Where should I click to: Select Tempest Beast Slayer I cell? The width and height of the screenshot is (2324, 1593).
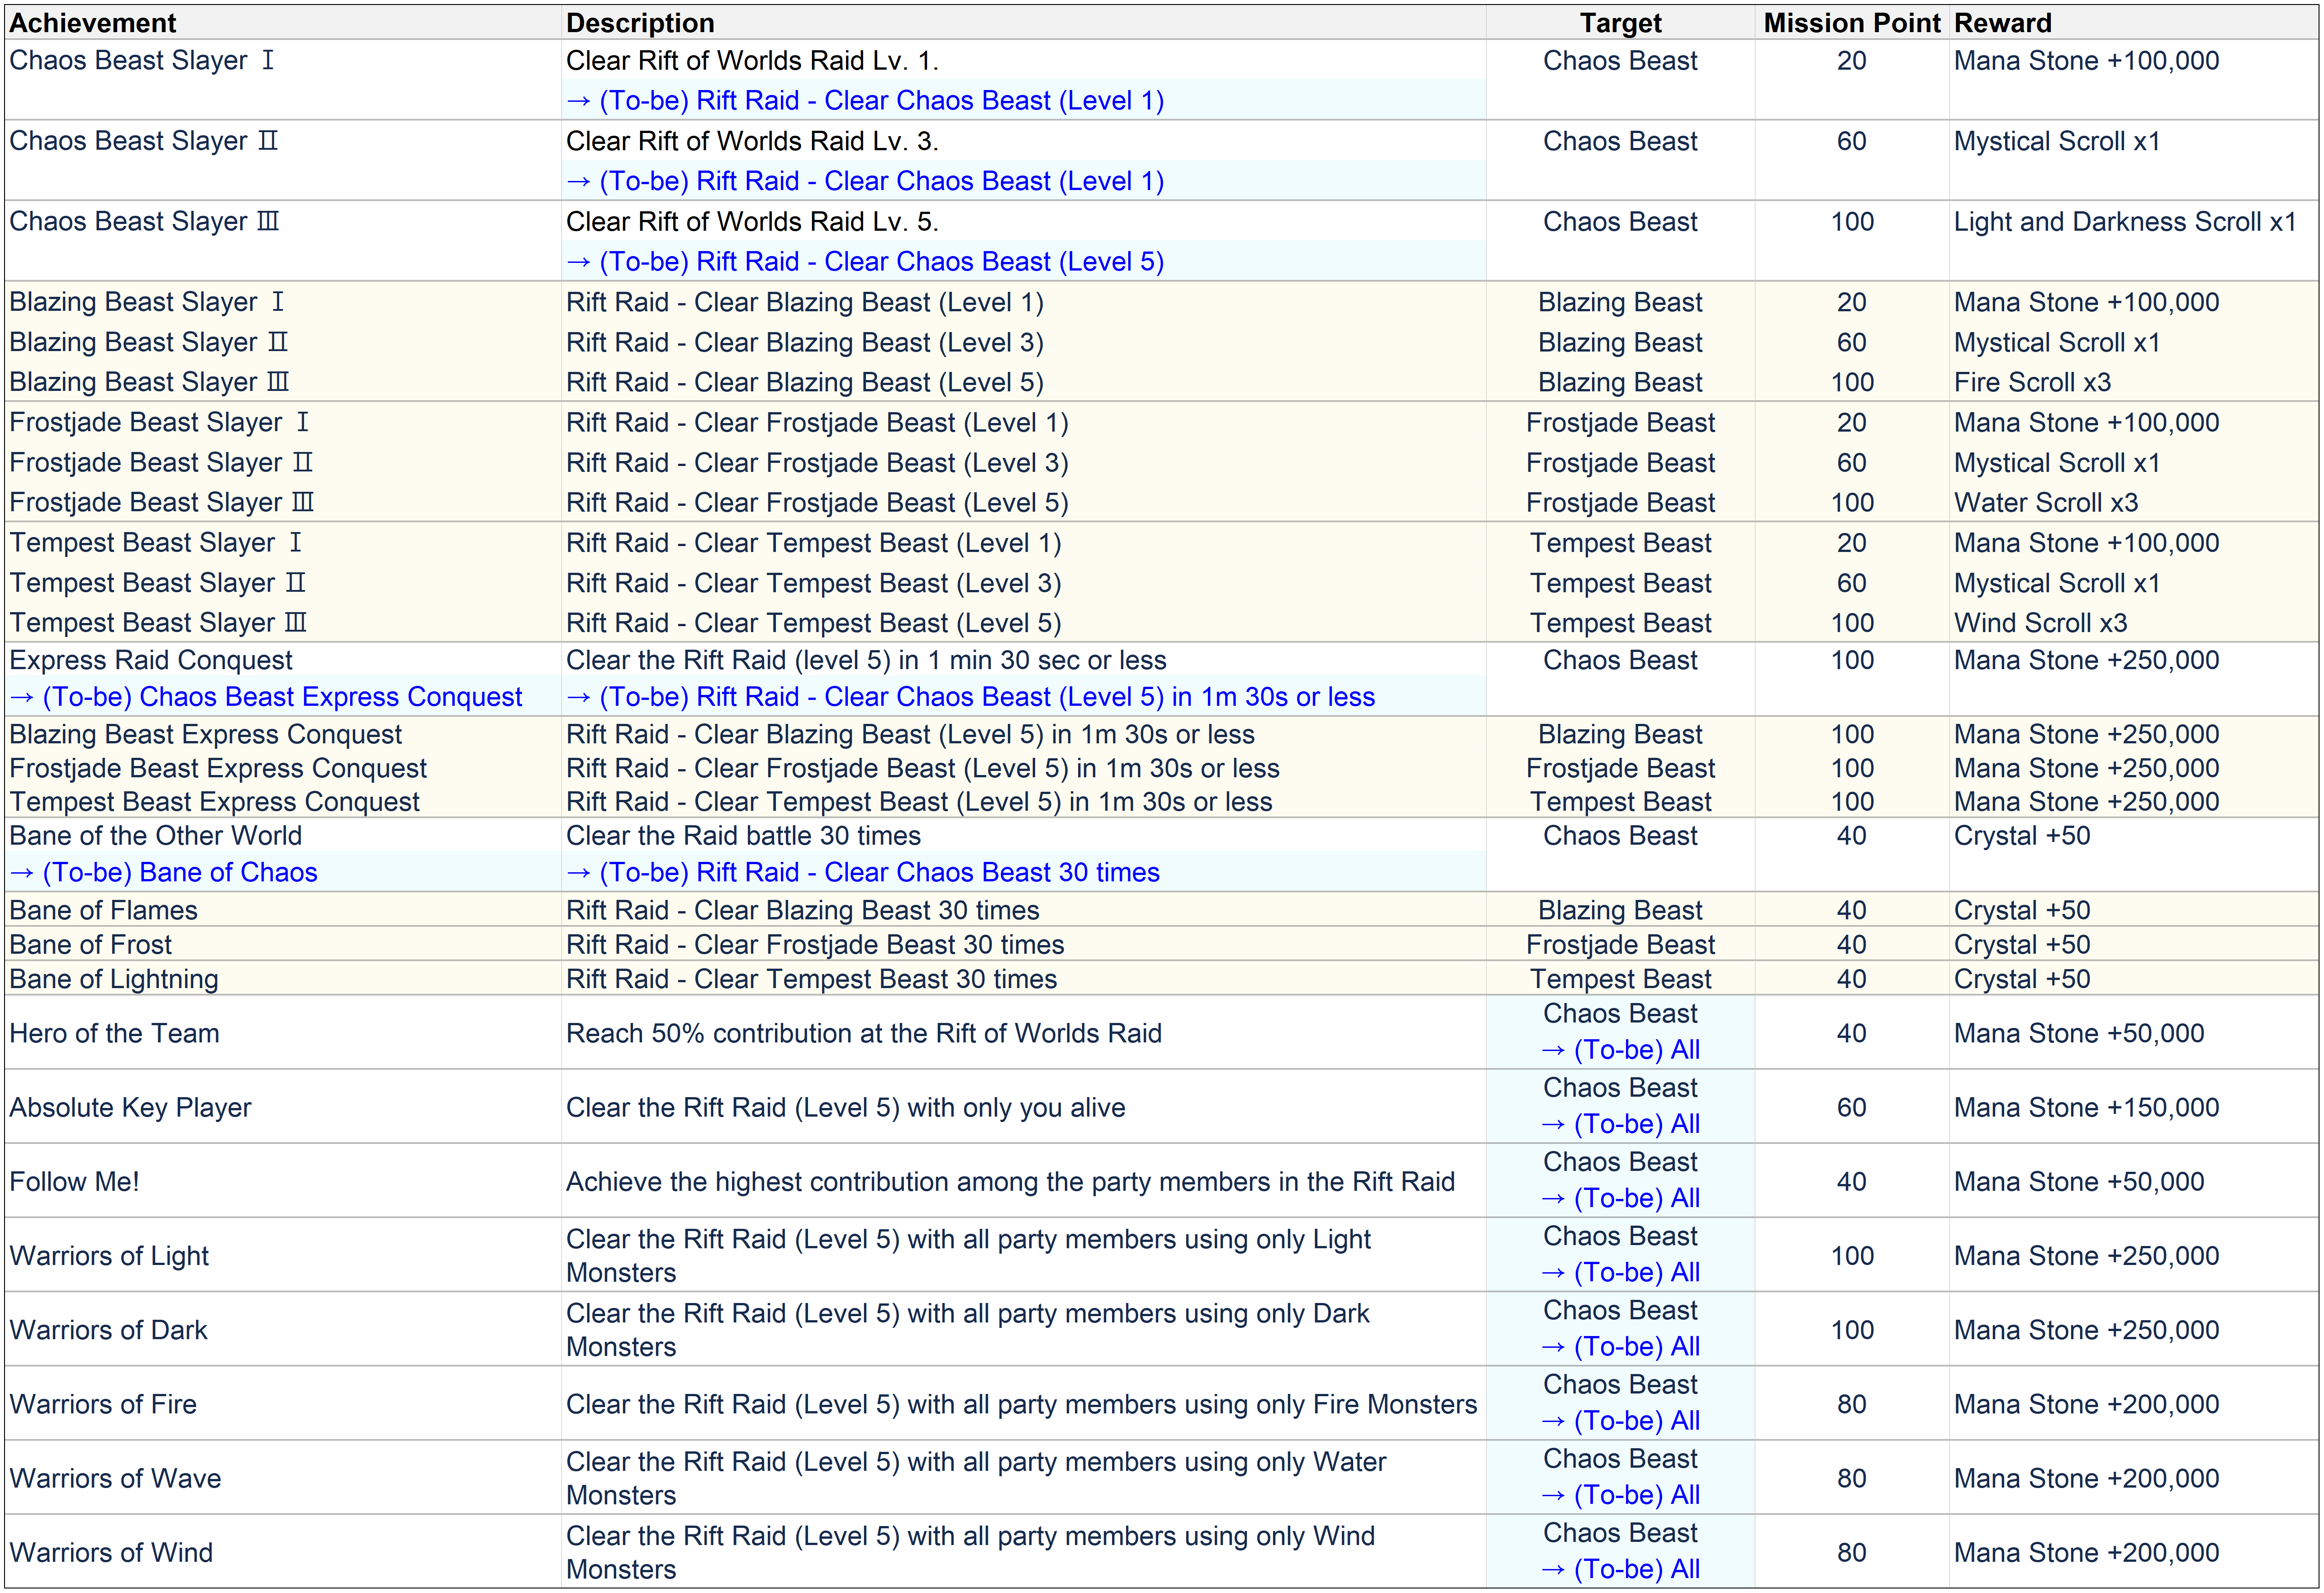(x=155, y=542)
